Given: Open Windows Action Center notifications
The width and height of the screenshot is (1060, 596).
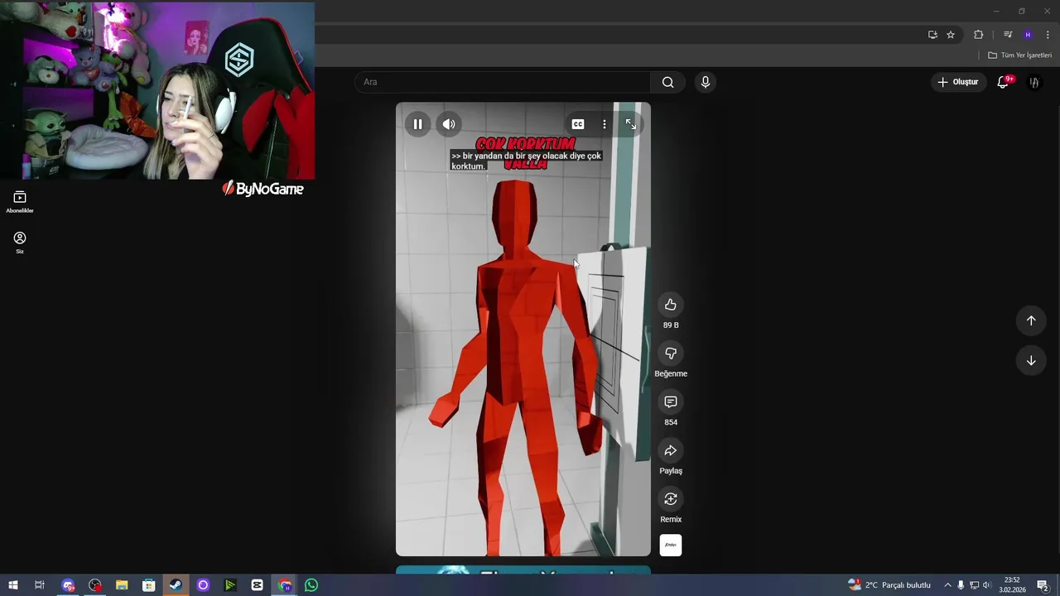Looking at the screenshot, I should coord(1043,585).
